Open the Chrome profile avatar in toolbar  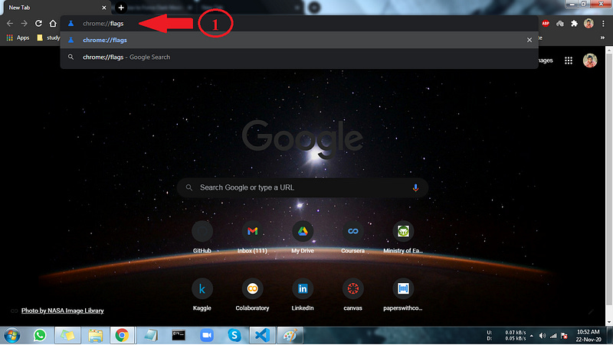[x=588, y=24]
